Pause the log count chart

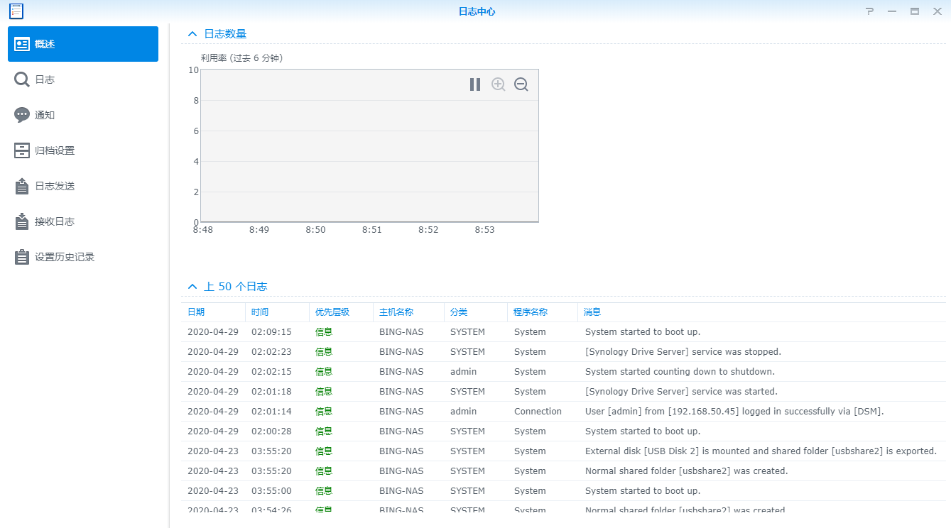pyautogui.click(x=475, y=84)
